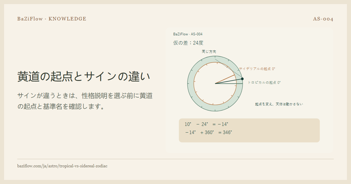This screenshot has width=351, height=184.
Task: Click the 同じ方向 label above the circle
Action: click(209, 51)
